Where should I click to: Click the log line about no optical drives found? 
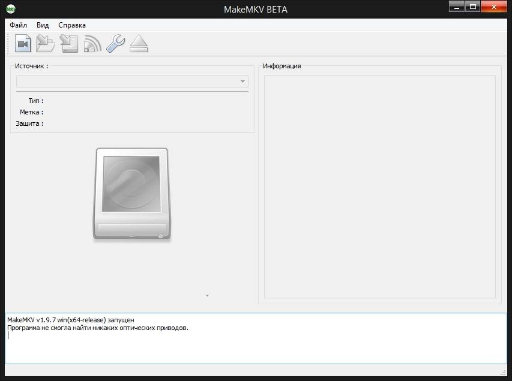tap(98, 328)
